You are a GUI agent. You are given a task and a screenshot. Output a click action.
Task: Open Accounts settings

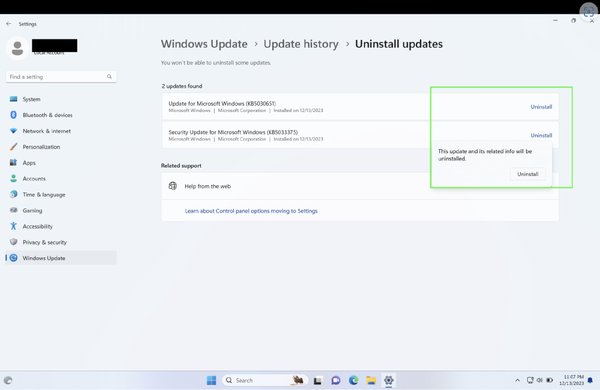click(61, 179)
